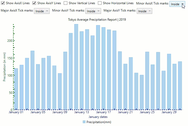
Task: Click the blue Precipitation(mm) legend swatch
Action: 84,122
